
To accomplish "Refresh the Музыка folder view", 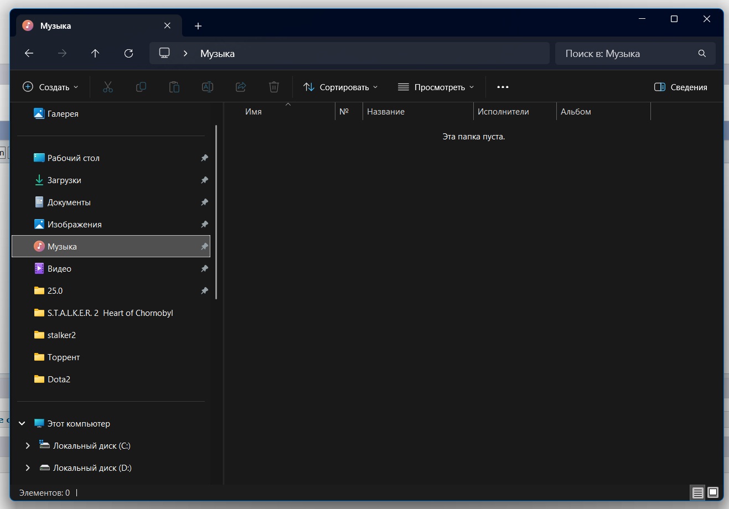I will (x=128, y=53).
